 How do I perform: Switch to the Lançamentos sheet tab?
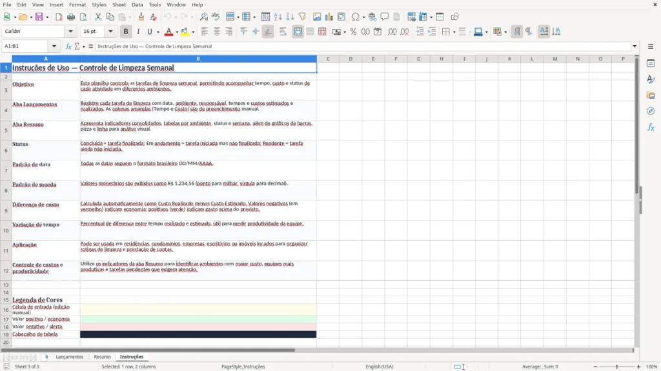coord(70,357)
